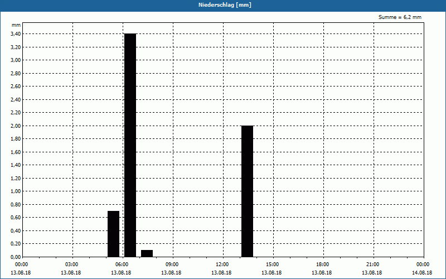Select the 2,00 y-axis value
This screenshot has width=446, height=279.
[x=16, y=126]
